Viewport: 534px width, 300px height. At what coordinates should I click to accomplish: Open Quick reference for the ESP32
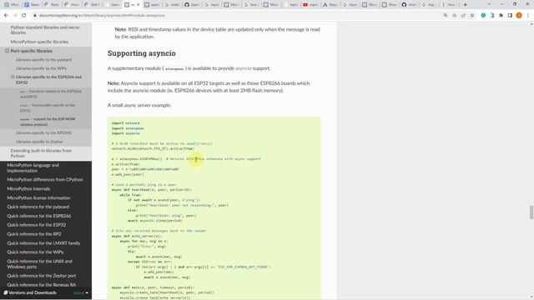point(37,225)
